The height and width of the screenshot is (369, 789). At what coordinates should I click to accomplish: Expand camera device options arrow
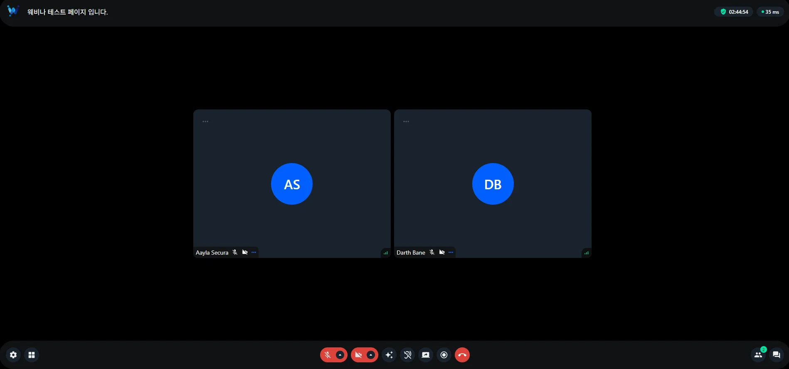tap(371, 355)
